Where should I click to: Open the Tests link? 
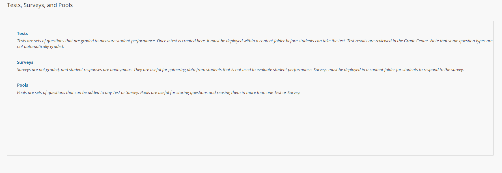pos(22,34)
